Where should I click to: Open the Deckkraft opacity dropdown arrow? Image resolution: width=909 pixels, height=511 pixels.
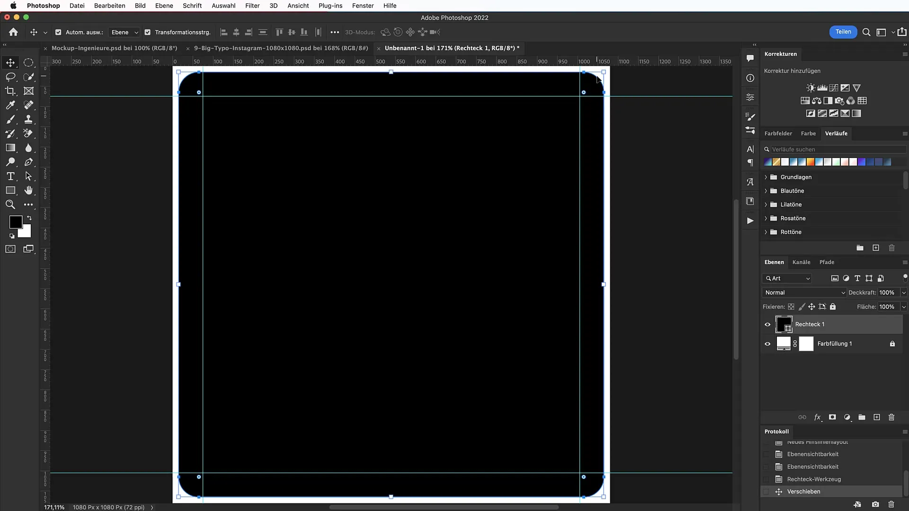pyautogui.click(x=904, y=292)
